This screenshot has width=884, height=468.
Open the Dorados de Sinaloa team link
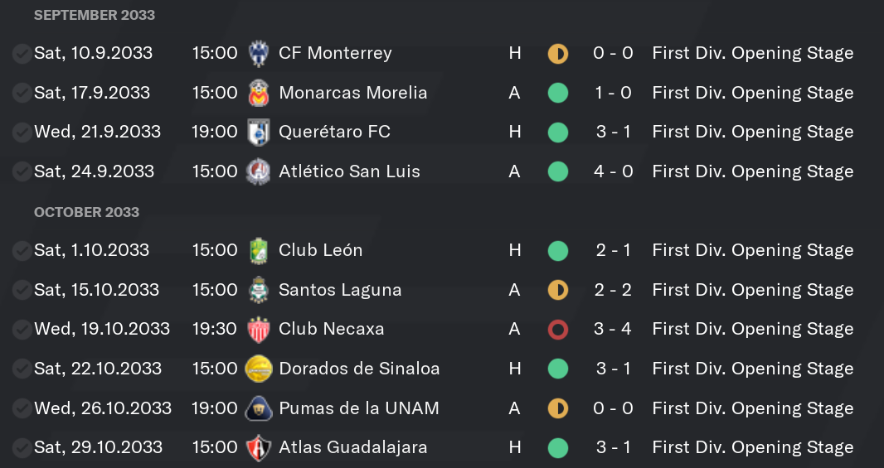[x=359, y=369]
